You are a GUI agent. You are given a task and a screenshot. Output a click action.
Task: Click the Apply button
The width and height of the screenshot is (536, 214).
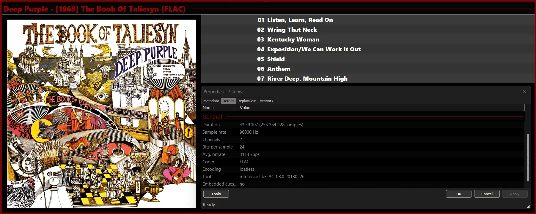click(x=515, y=194)
